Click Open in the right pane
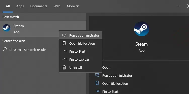The image size is (189, 94). coord(106,67)
